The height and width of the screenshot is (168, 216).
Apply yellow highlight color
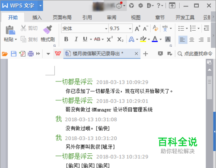click(x=143, y=39)
